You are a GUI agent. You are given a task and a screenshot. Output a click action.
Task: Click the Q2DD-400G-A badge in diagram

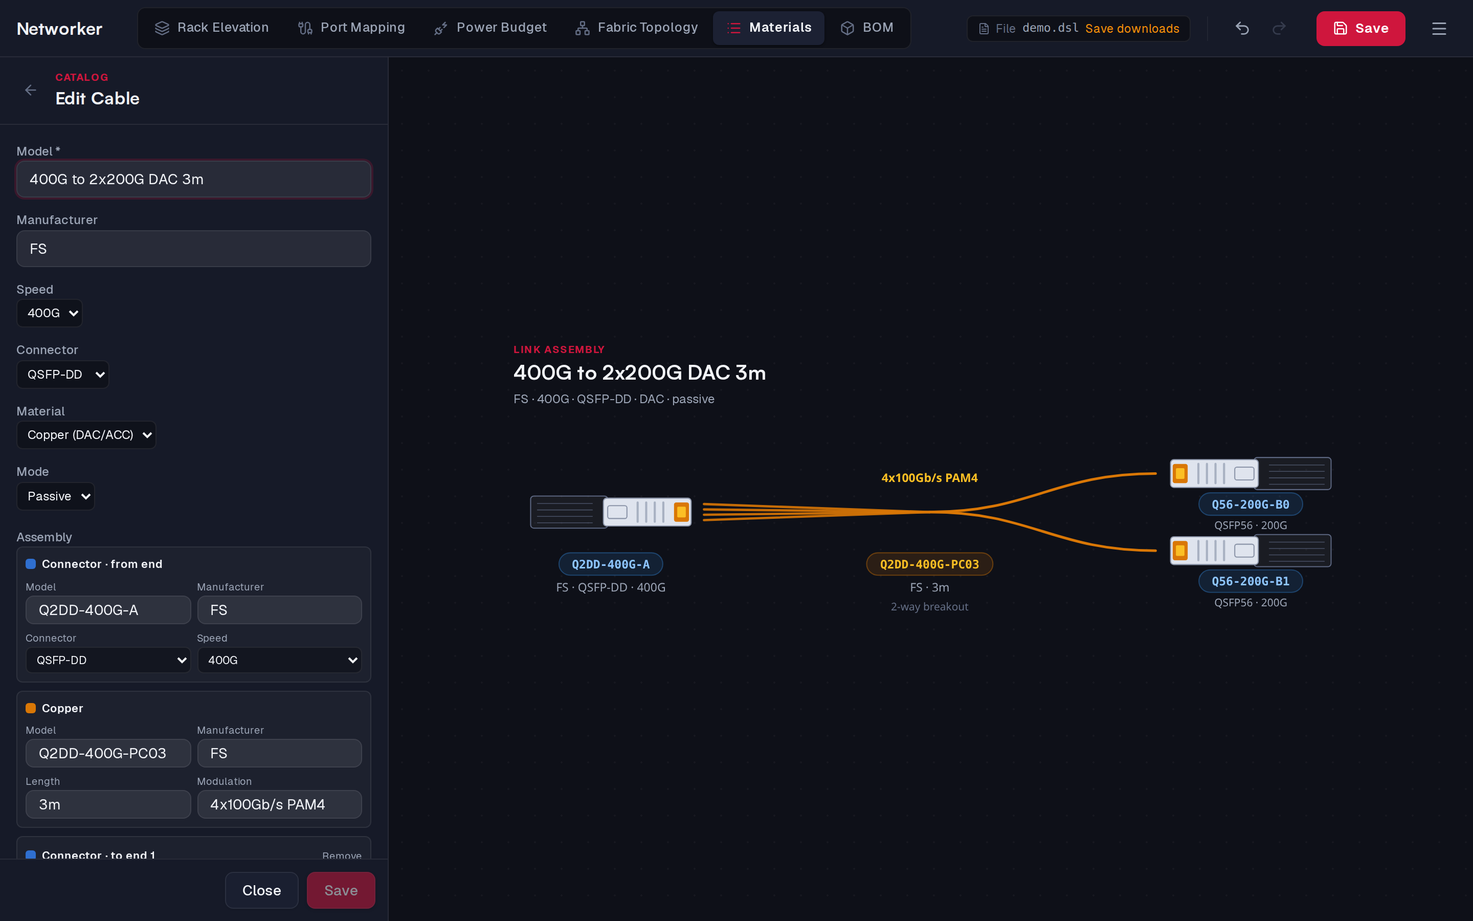[611, 564]
